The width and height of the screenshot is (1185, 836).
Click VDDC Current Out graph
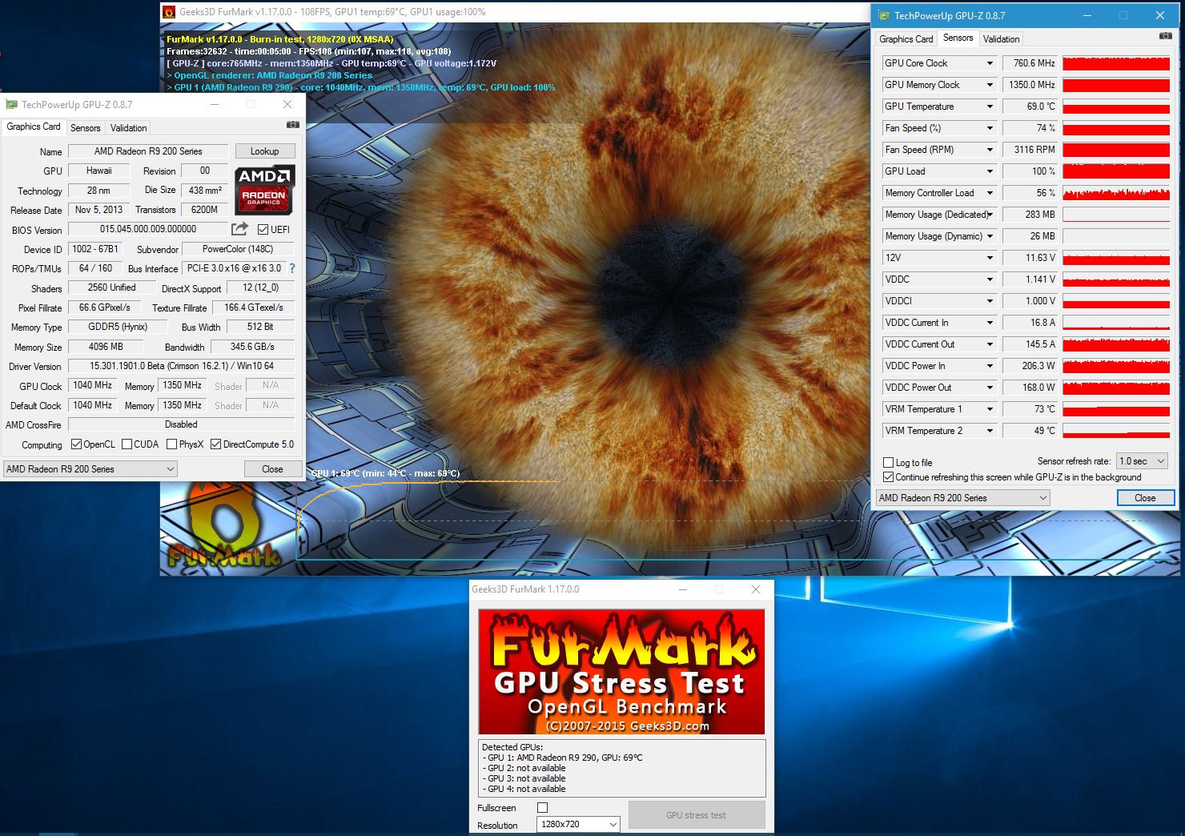pyautogui.click(x=1116, y=344)
